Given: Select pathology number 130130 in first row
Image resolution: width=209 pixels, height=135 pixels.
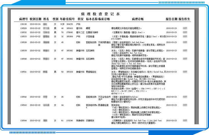Looking at the screenshot, I should click(x=24, y=24).
